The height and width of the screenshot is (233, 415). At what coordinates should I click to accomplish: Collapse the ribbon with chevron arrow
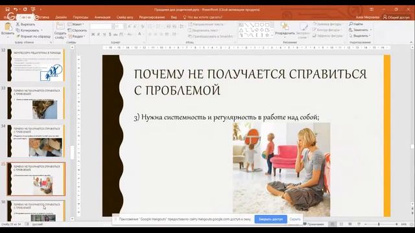click(x=411, y=42)
